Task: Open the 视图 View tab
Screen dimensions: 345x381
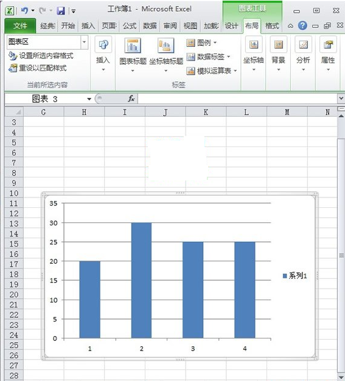Action: [190, 26]
